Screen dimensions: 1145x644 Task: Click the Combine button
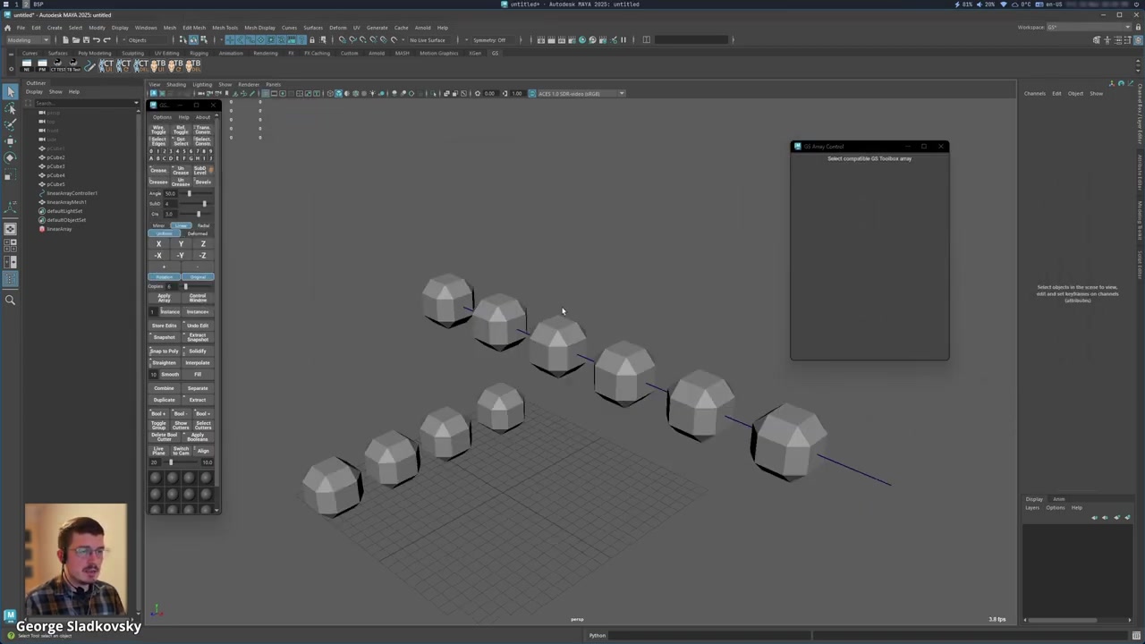164,388
